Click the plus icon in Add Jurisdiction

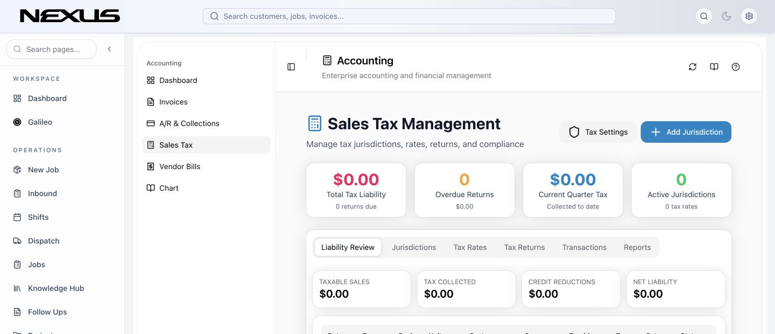coord(656,132)
